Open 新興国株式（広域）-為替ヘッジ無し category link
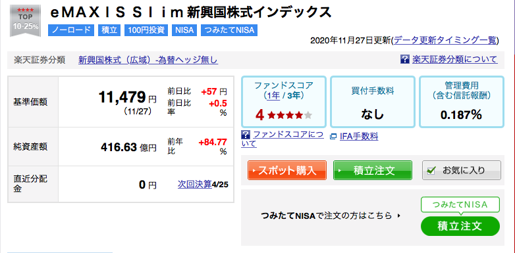The width and height of the screenshot is (515, 253). [x=148, y=60]
